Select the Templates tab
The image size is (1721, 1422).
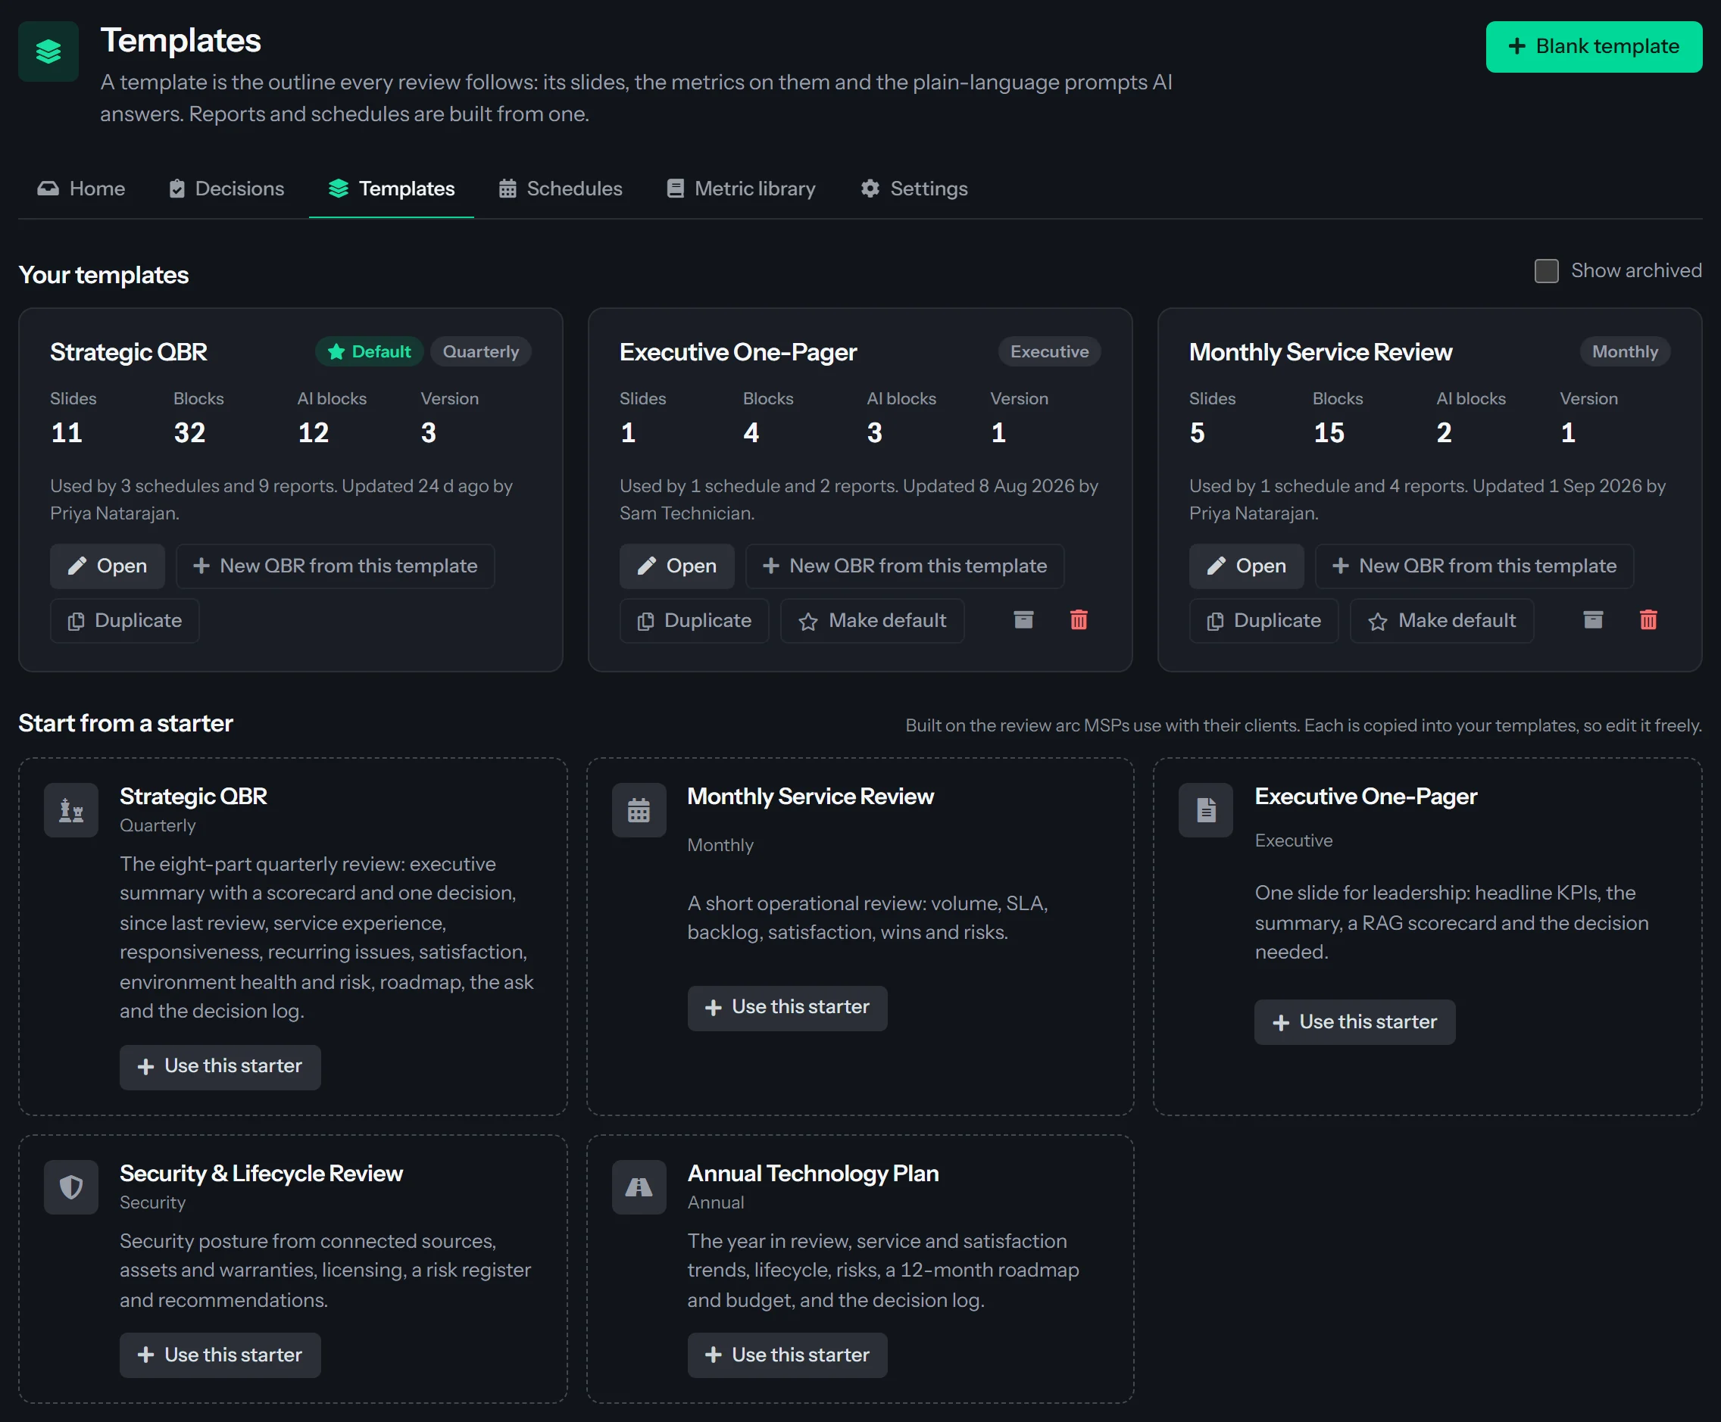[391, 189]
